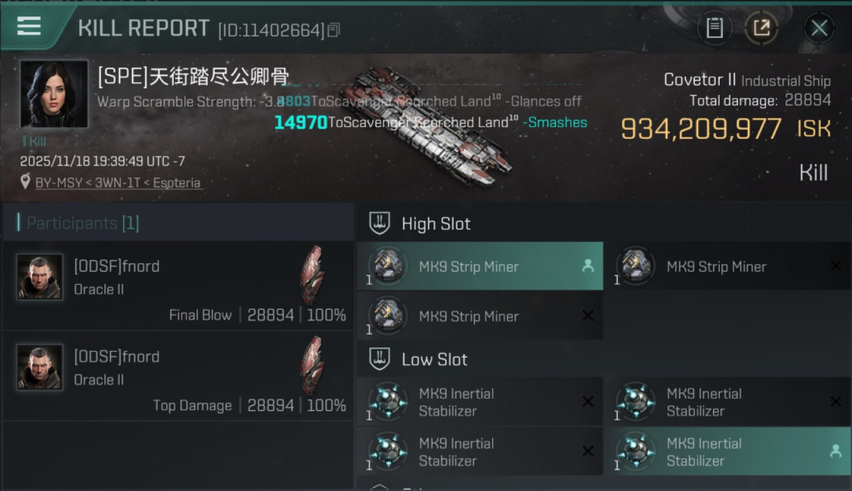This screenshot has width=852, height=491.
Task: View the victim pilot's portrait
Action: point(54,94)
